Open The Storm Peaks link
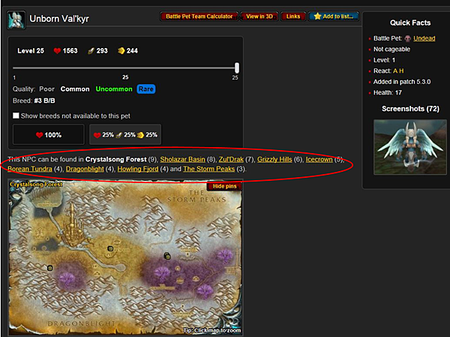 209,169
